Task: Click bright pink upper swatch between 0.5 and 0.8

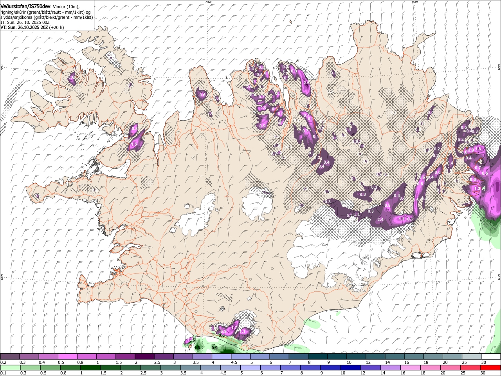Action: click(x=68, y=356)
